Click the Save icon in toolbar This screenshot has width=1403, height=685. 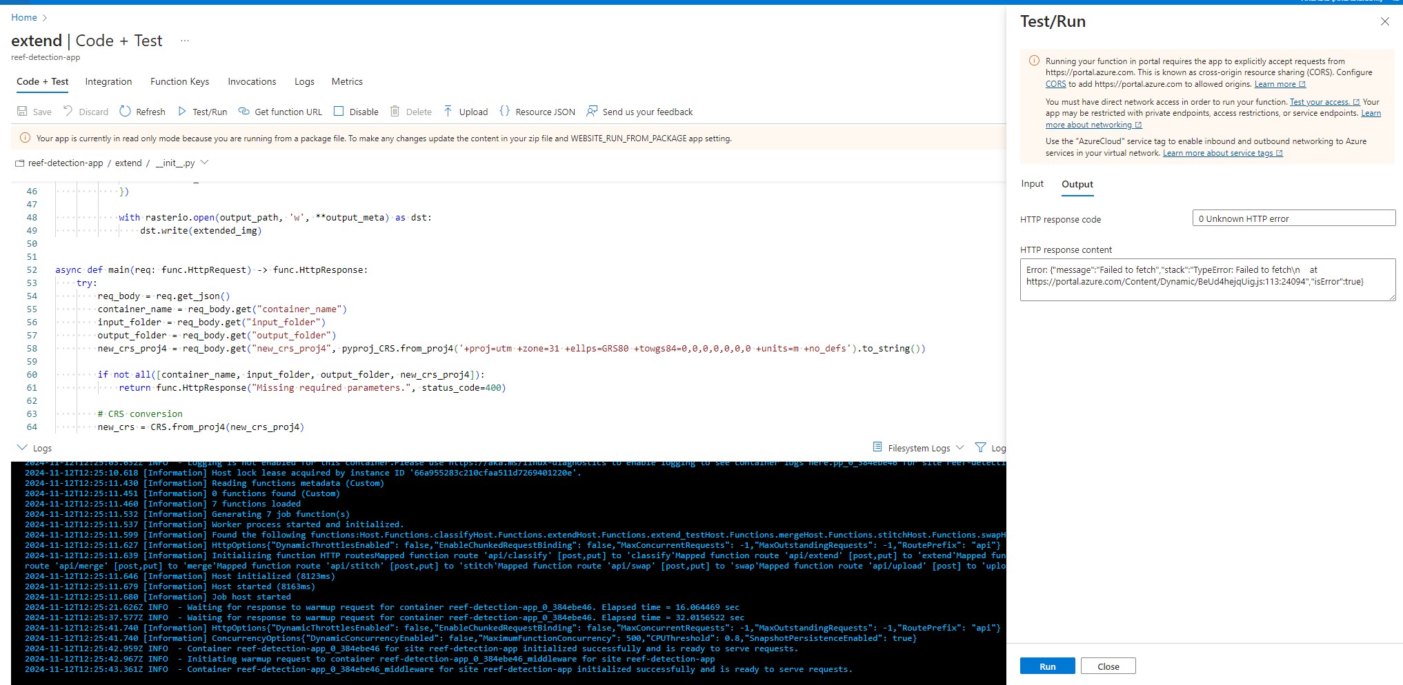[x=22, y=111]
